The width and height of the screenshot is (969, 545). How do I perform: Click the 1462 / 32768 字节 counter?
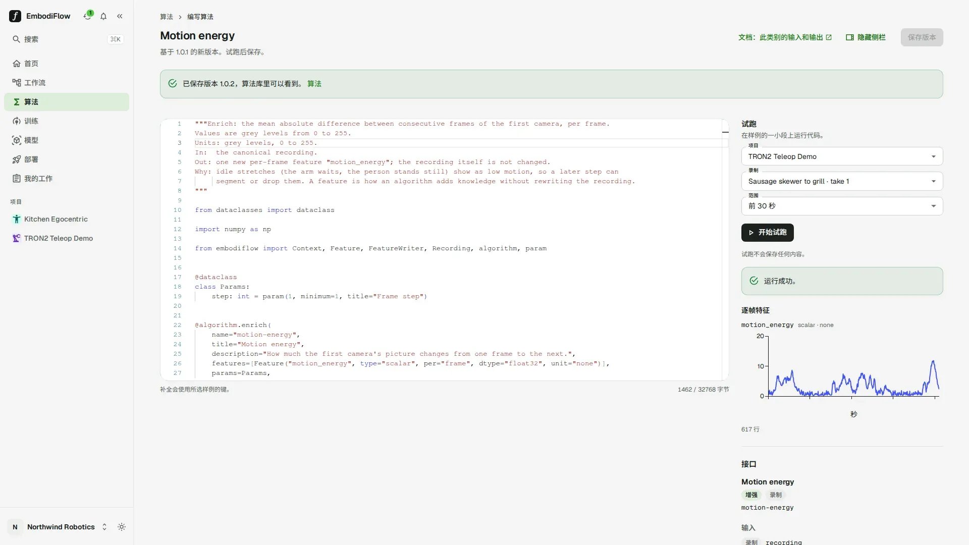(x=703, y=390)
